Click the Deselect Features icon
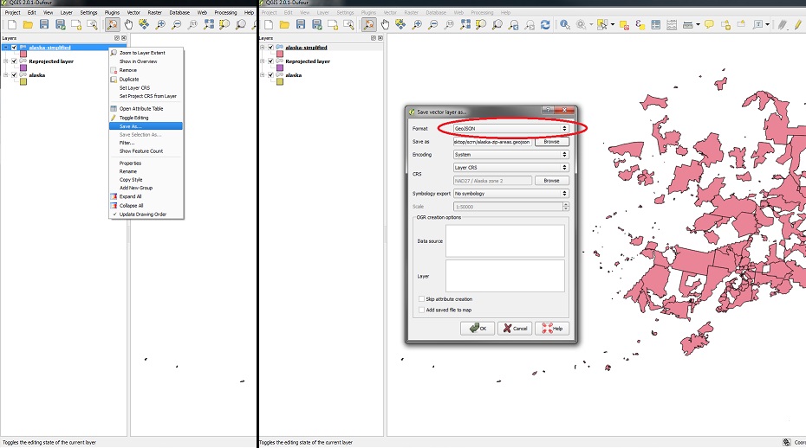This screenshot has height=448, width=806. pos(621,25)
